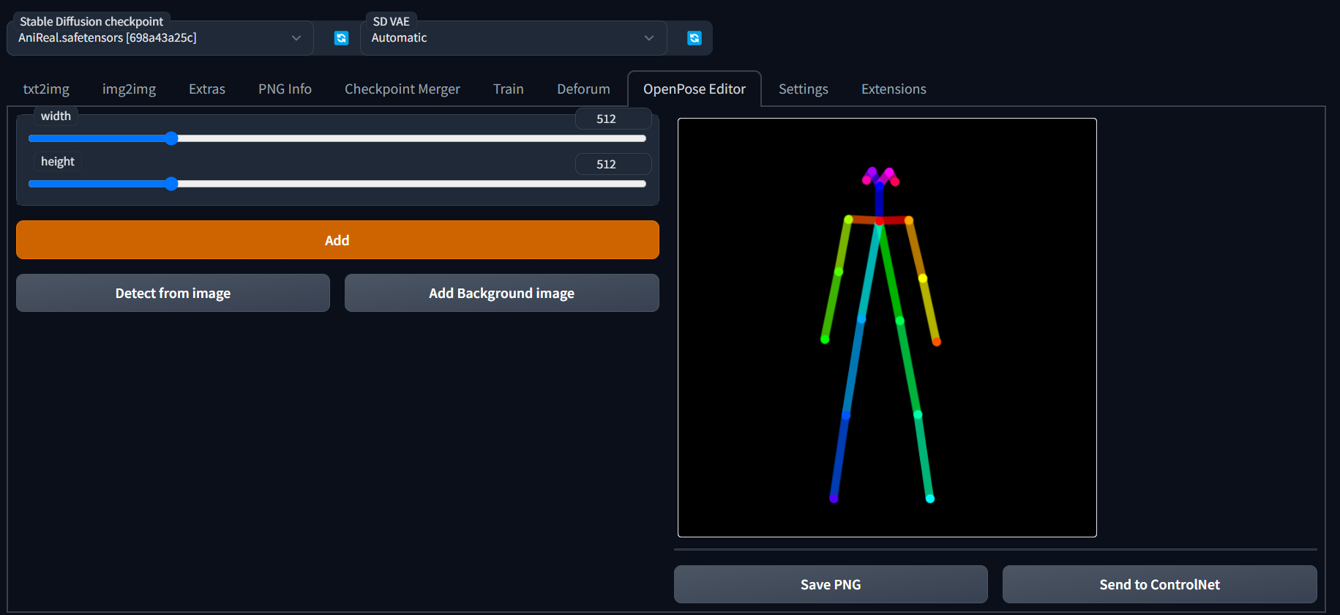Switch to the img2img tab
Image resolution: width=1340 pixels, height=615 pixels.
(129, 89)
